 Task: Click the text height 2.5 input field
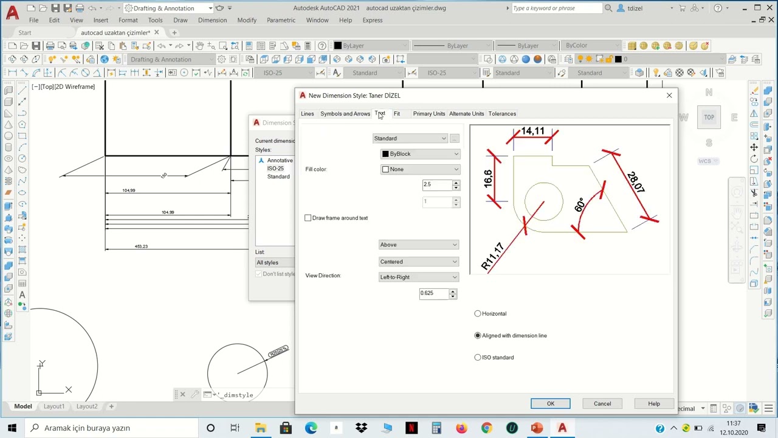coord(437,184)
